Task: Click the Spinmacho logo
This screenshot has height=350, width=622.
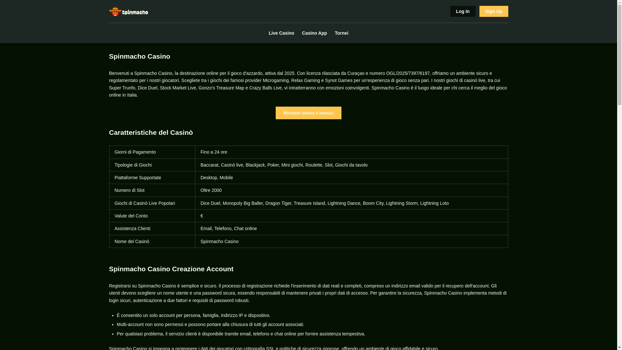Action: pyautogui.click(x=129, y=11)
